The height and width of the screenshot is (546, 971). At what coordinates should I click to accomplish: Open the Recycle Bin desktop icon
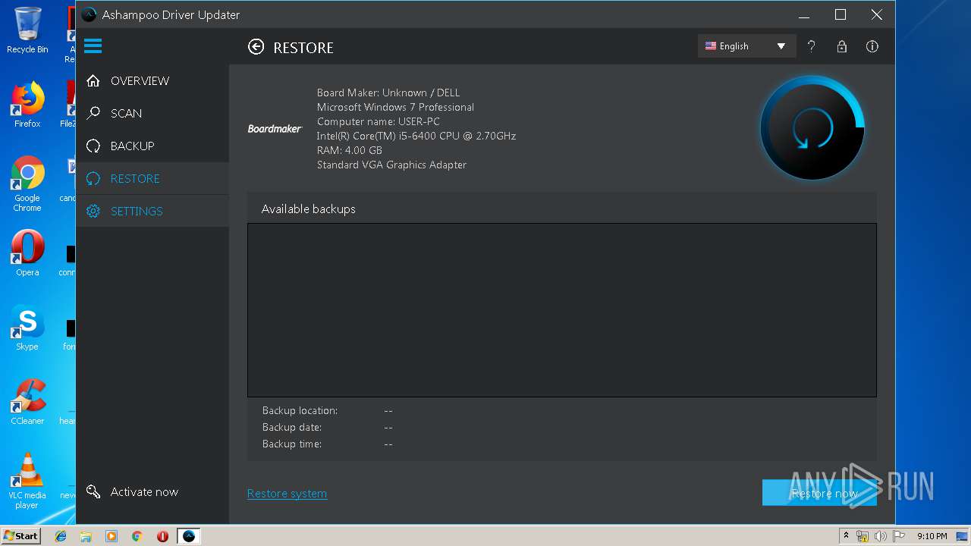click(x=27, y=30)
